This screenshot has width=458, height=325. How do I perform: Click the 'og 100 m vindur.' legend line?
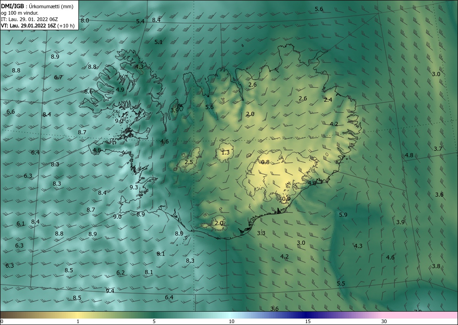click(x=20, y=12)
